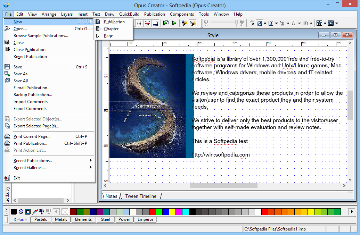Click Close Publication menu entry
This screenshot has width=360, height=235.
coord(49,50)
